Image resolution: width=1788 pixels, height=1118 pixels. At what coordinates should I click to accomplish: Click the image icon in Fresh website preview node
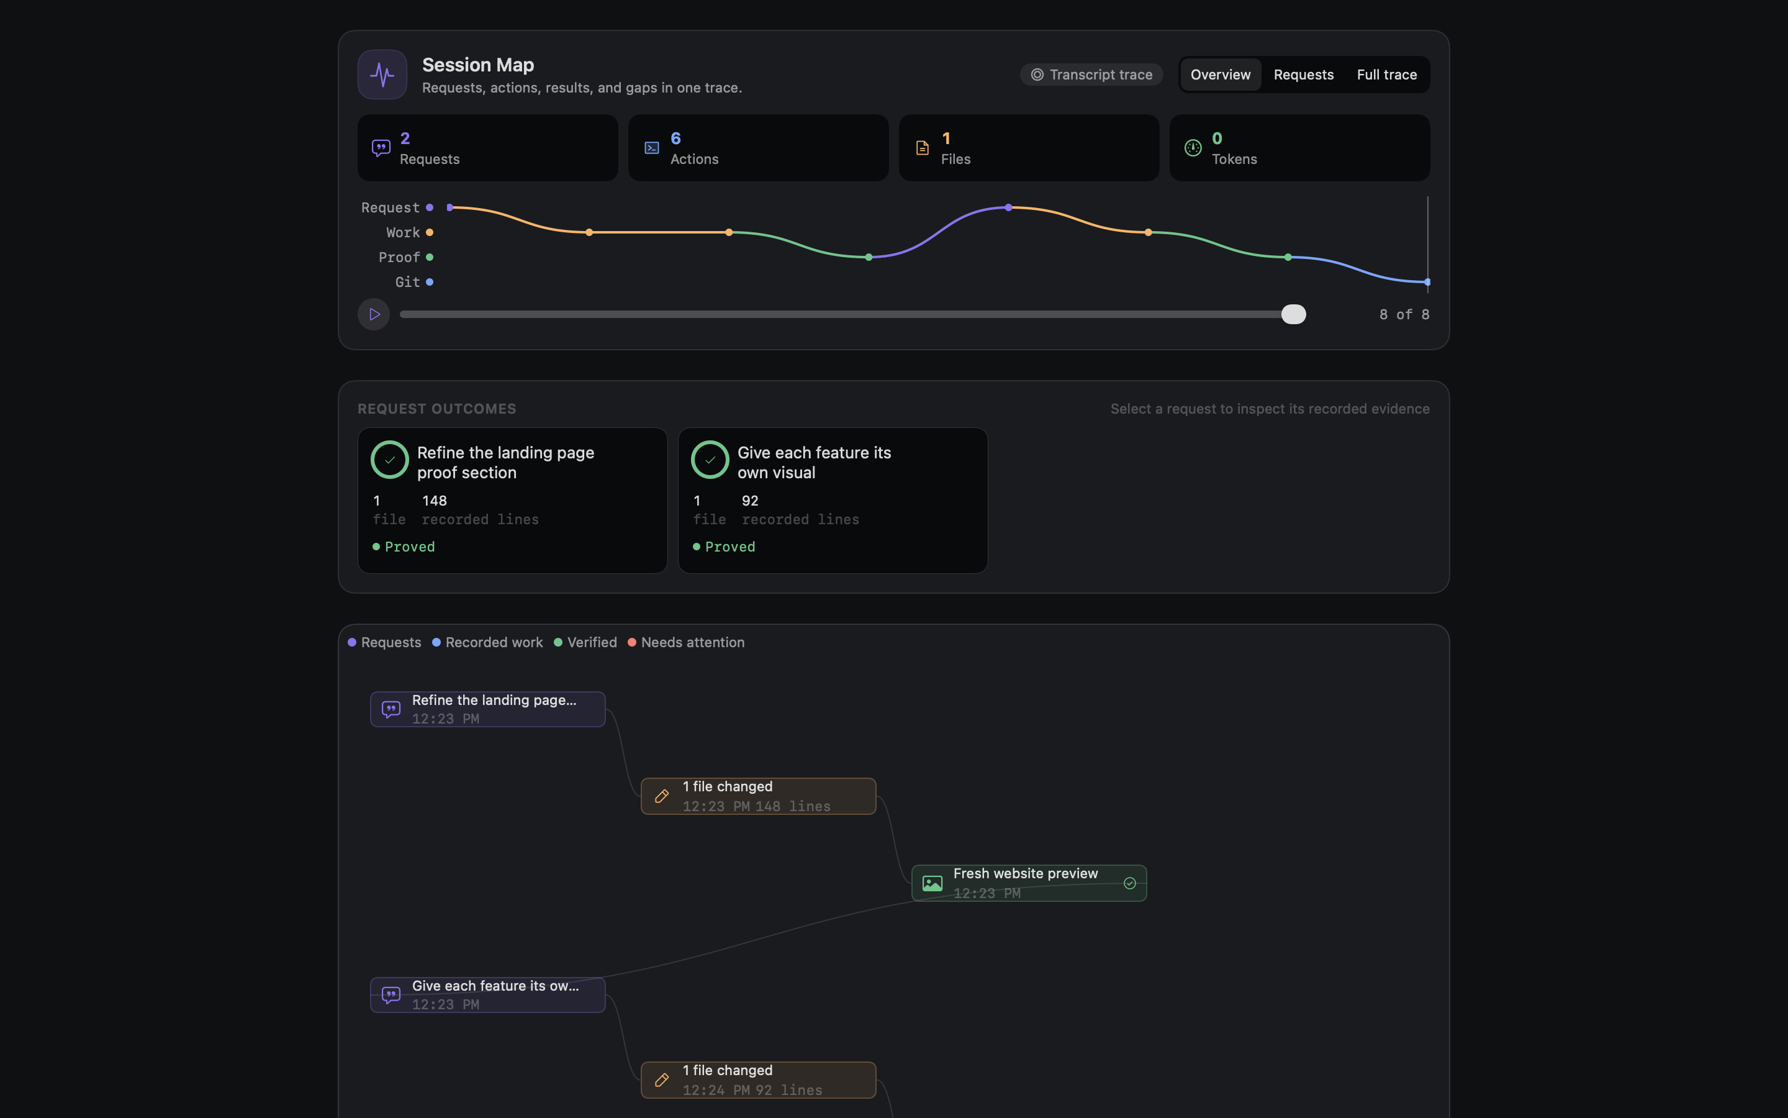(932, 884)
